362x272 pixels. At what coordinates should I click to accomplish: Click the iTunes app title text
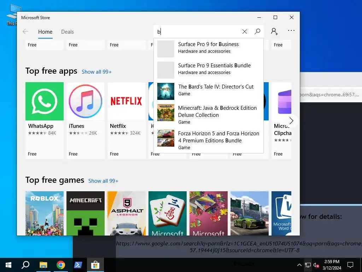[x=76, y=126]
